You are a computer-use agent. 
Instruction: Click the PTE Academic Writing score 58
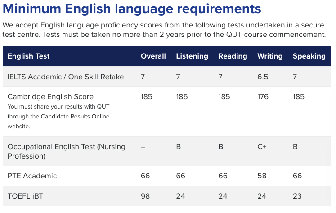pos(262,176)
